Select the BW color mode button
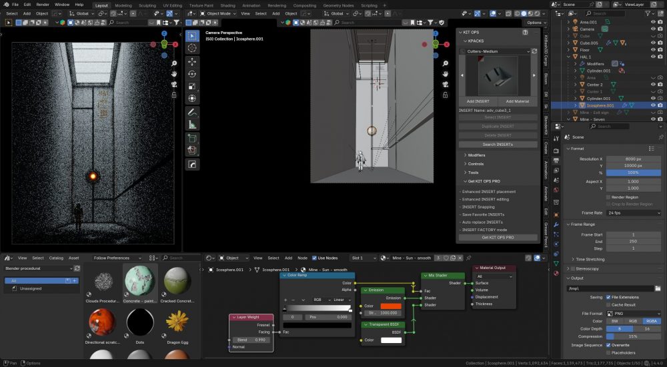Screen dimensions: 667x367 click(x=615, y=321)
